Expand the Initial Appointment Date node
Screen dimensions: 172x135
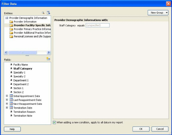pos(7,96)
